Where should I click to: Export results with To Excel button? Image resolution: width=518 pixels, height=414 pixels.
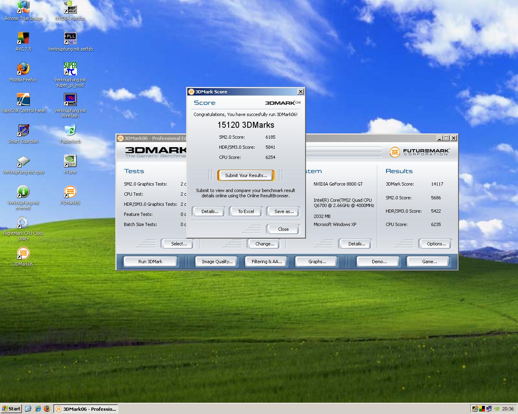[x=246, y=211]
